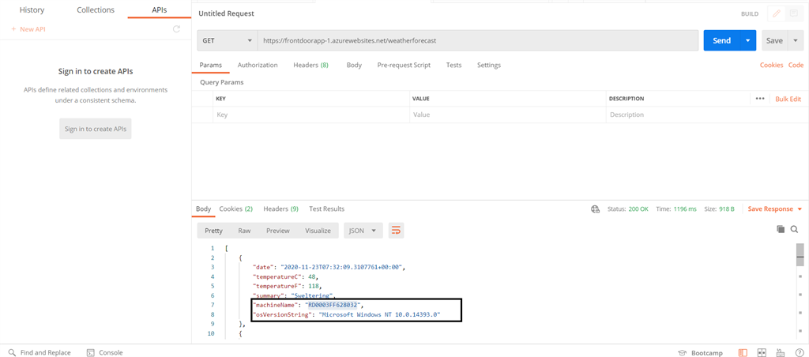809x357 pixels.
Task: Open the Console from the status bar
Action: (105, 353)
